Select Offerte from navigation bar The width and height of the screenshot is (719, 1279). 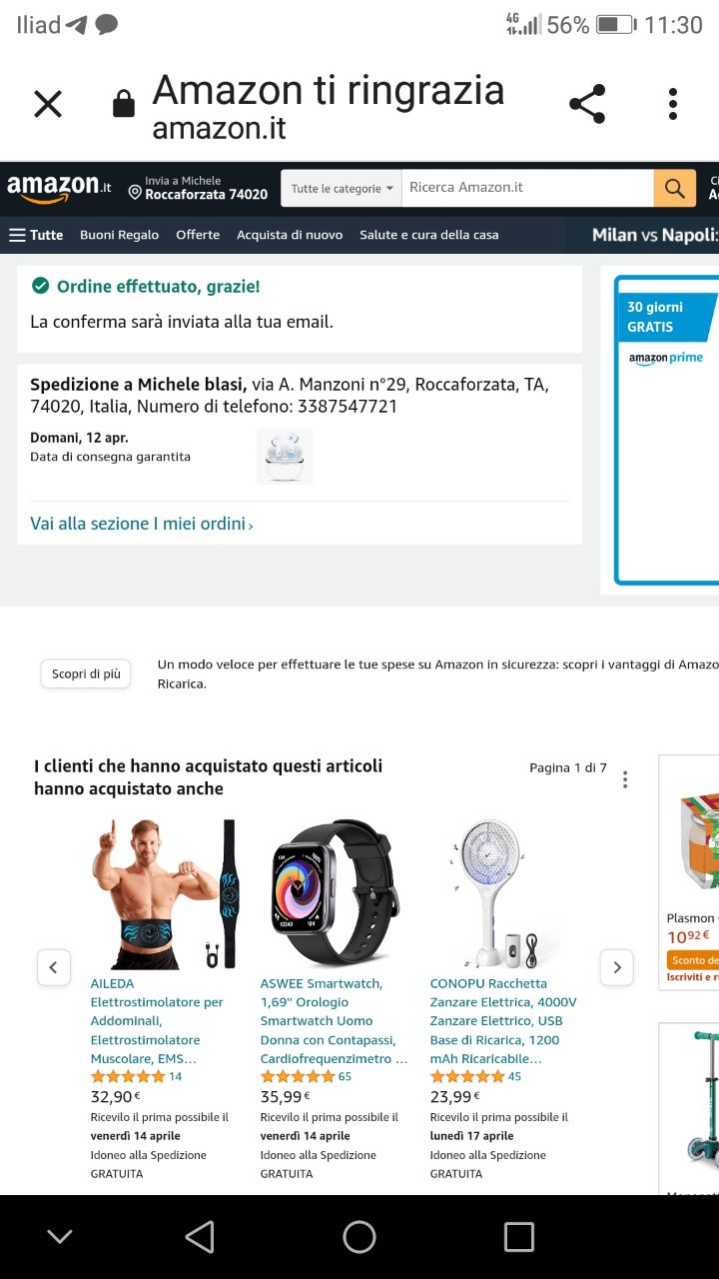pos(198,235)
